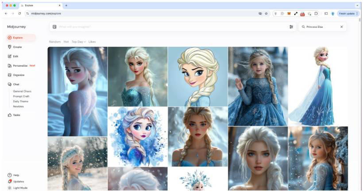Open Personalize in the sidebar
Screen dimensions: 363x195
[21, 66]
